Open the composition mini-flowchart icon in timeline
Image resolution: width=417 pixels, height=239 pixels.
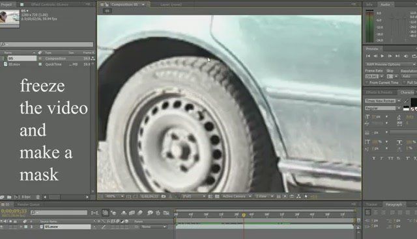pos(94,213)
